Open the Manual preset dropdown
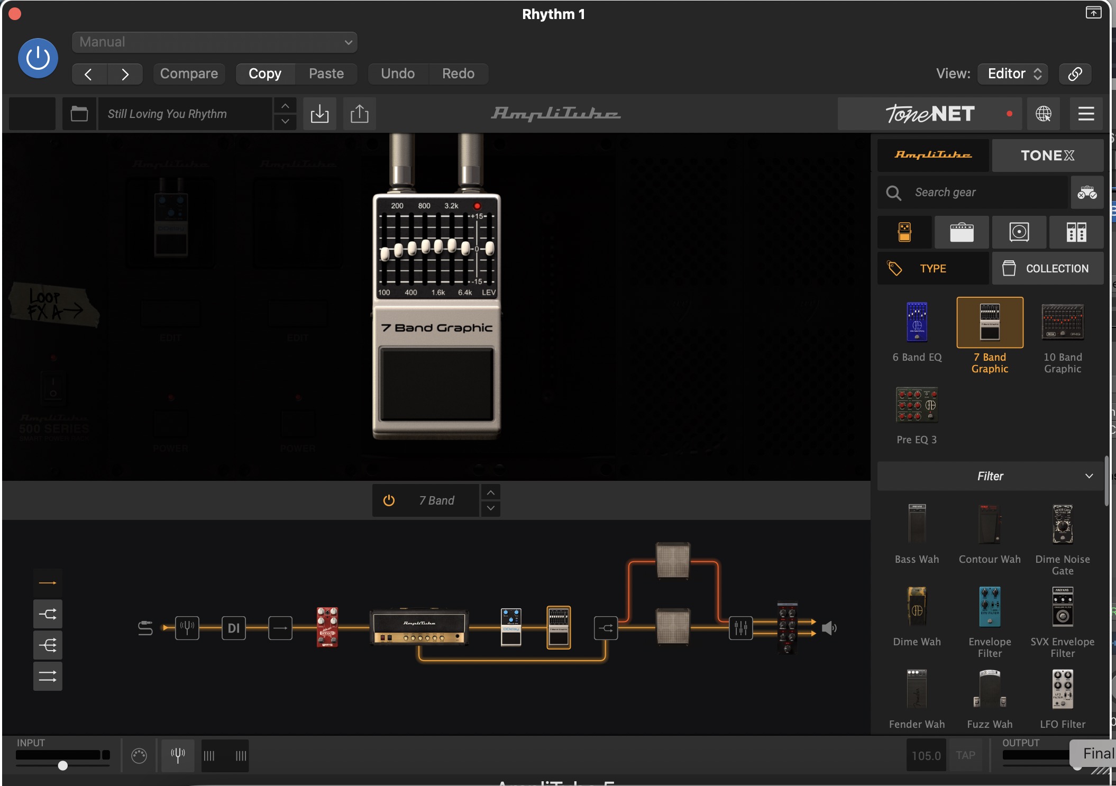Image resolution: width=1116 pixels, height=786 pixels. pos(215,42)
